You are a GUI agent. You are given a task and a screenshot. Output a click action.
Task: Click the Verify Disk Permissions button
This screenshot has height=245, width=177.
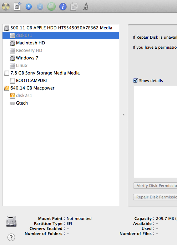pos(155,186)
